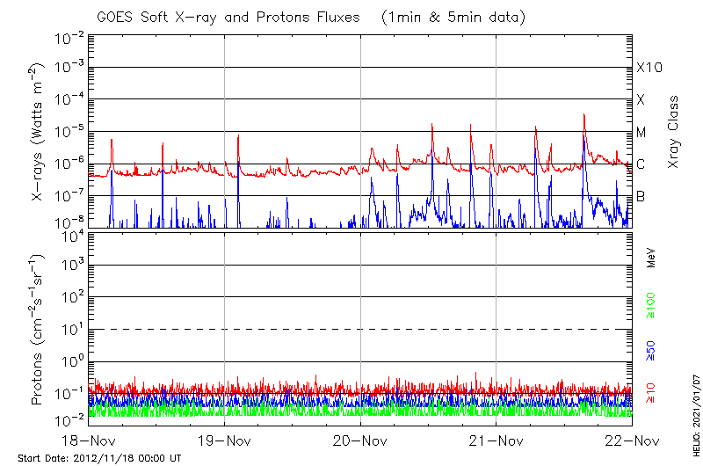The height and width of the screenshot is (466, 703).
Task: Click the MeV unit label
Action: pyautogui.click(x=651, y=259)
